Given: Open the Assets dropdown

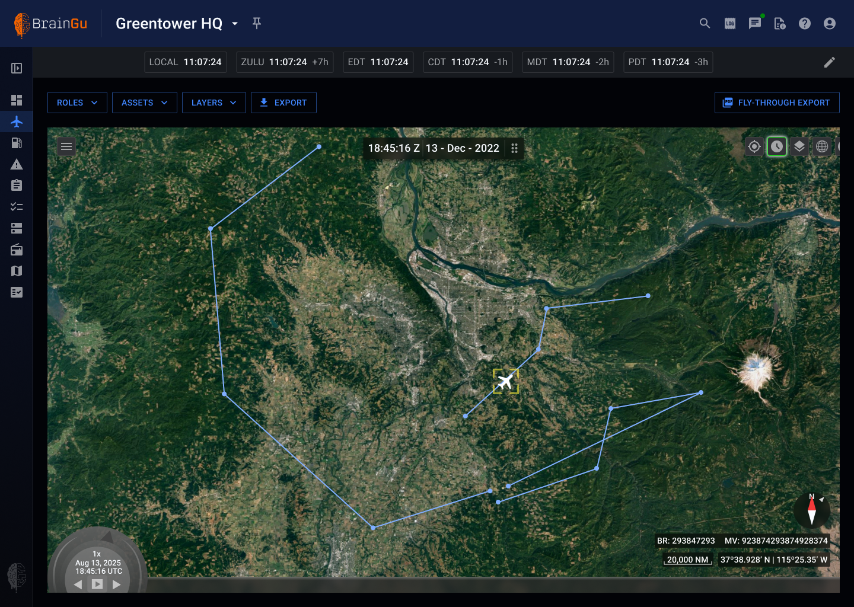Looking at the screenshot, I should (144, 103).
